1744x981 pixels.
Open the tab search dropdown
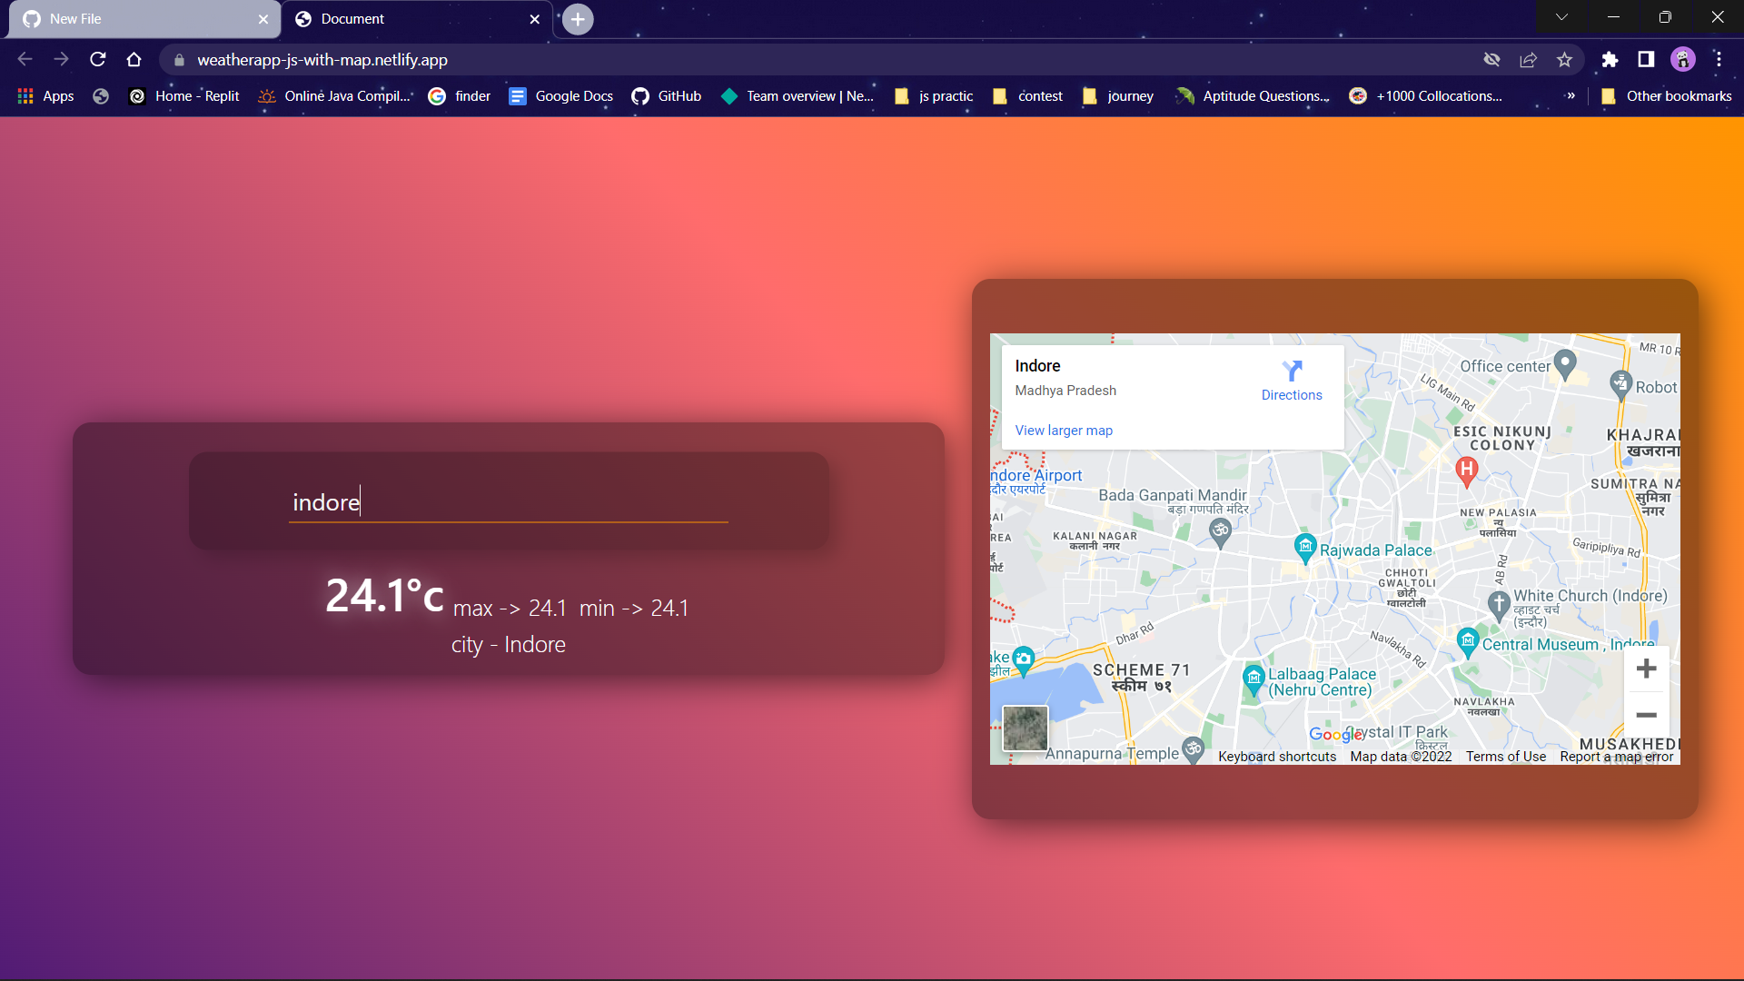pos(1563,16)
